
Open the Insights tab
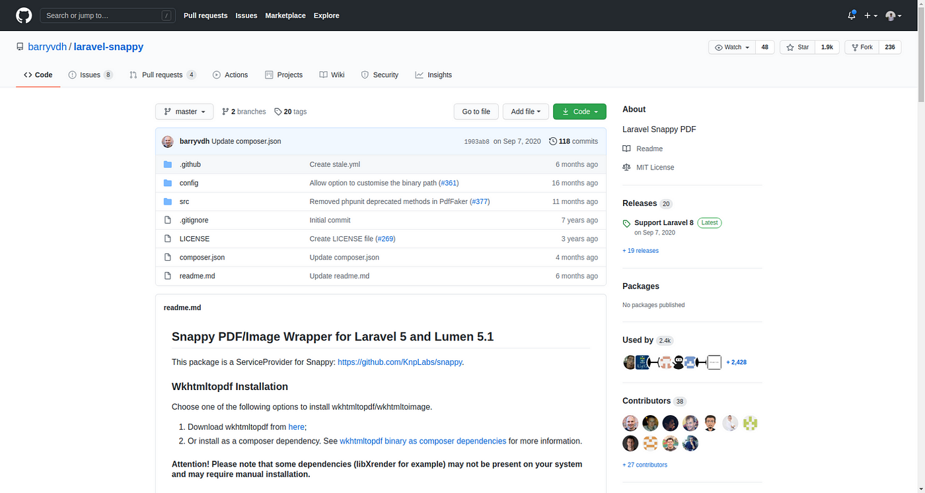click(433, 75)
